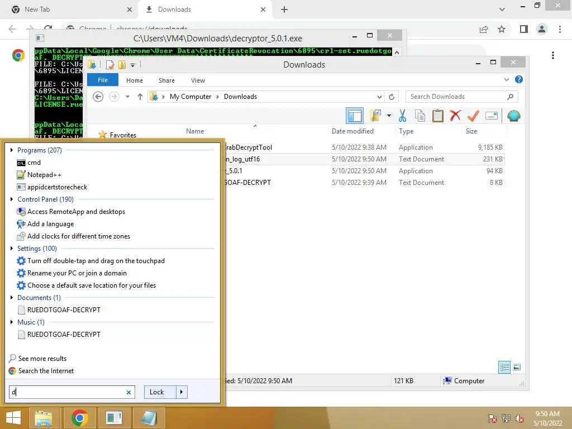This screenshot has height=429, width=572.
Task: Open the Lock options arrow
Action: 182,392
